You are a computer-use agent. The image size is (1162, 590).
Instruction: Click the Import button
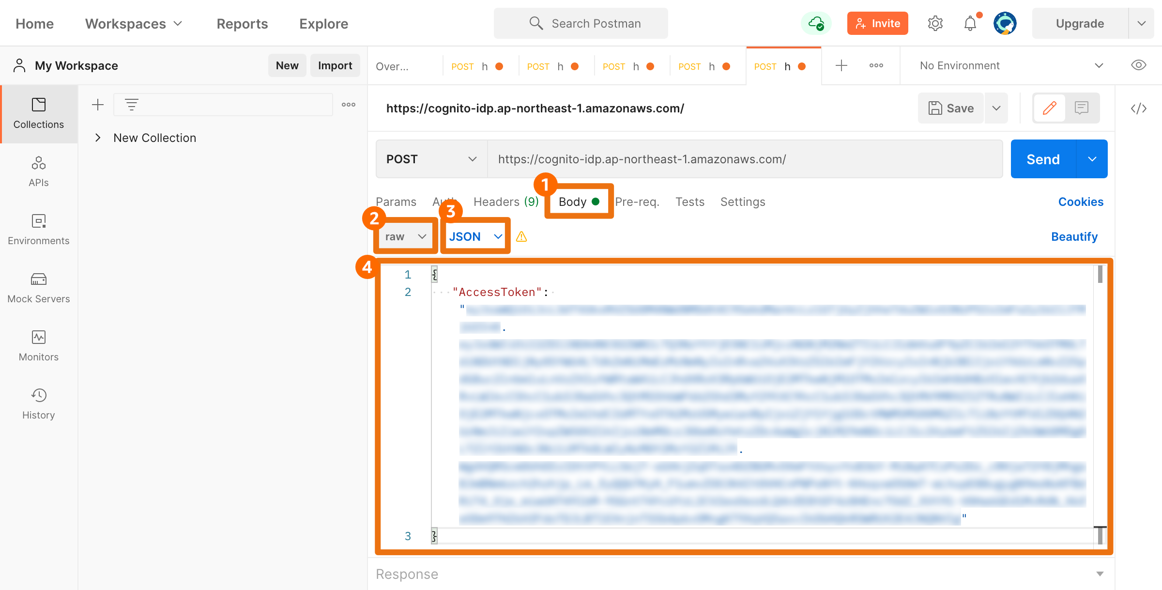tap(335, 65)
